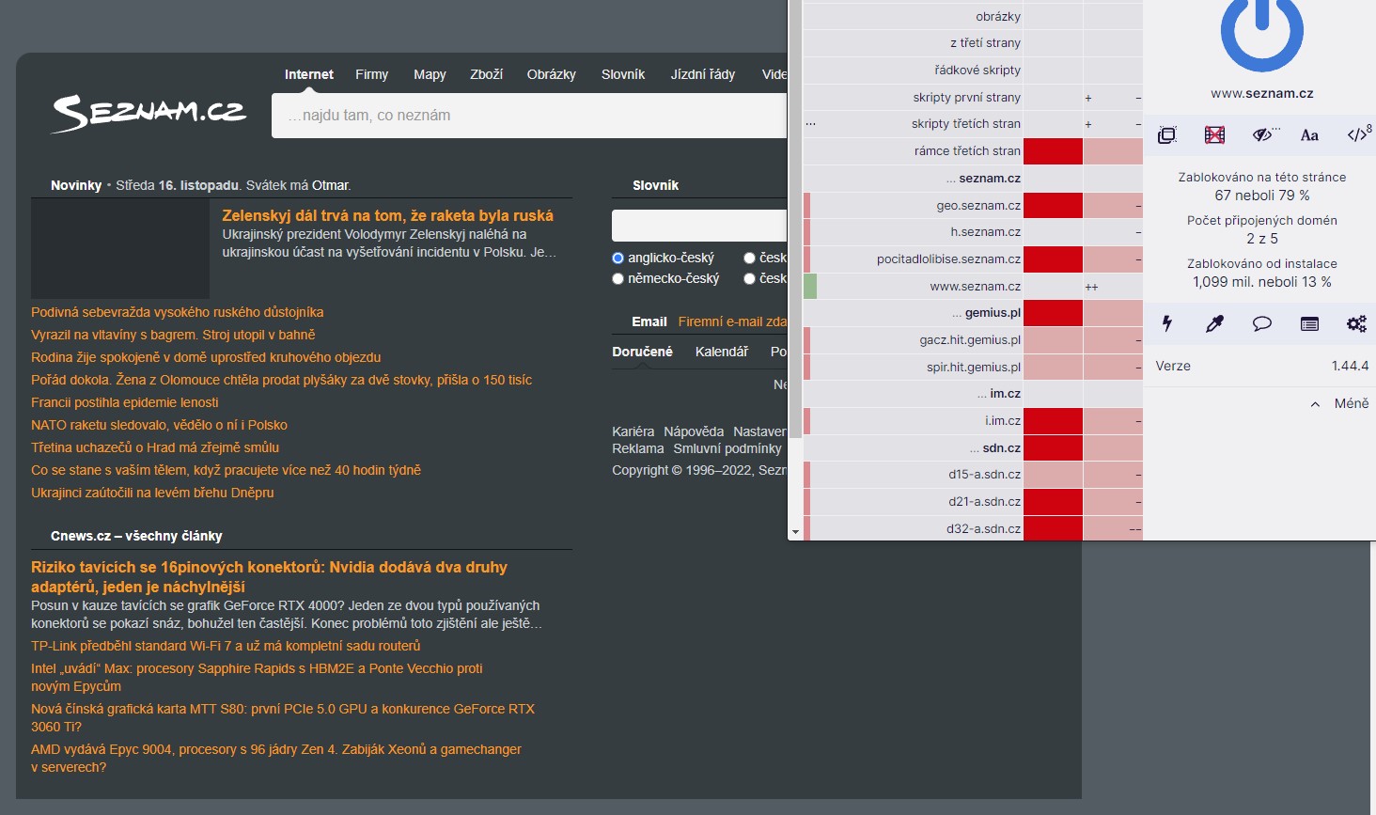The width and height of the screenshot is (1376, 815).
Task: Click the řádkové skripty row label
Action: (x=977, y=71)
